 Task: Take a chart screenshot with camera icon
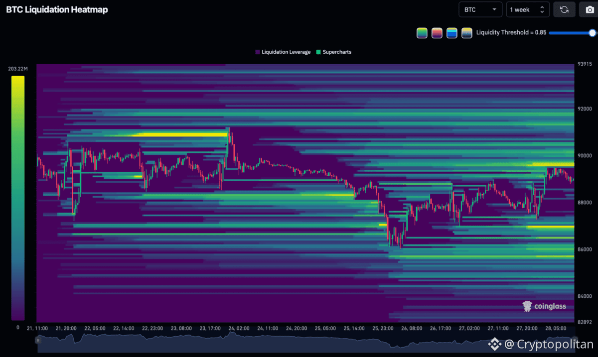coord(589,9)
